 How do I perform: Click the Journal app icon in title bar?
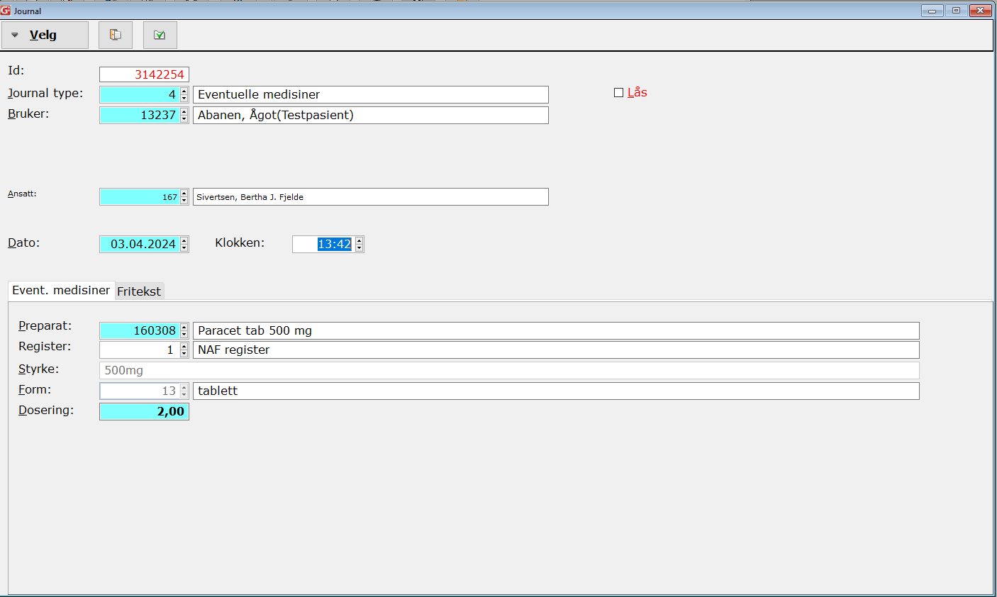[6, 11]
